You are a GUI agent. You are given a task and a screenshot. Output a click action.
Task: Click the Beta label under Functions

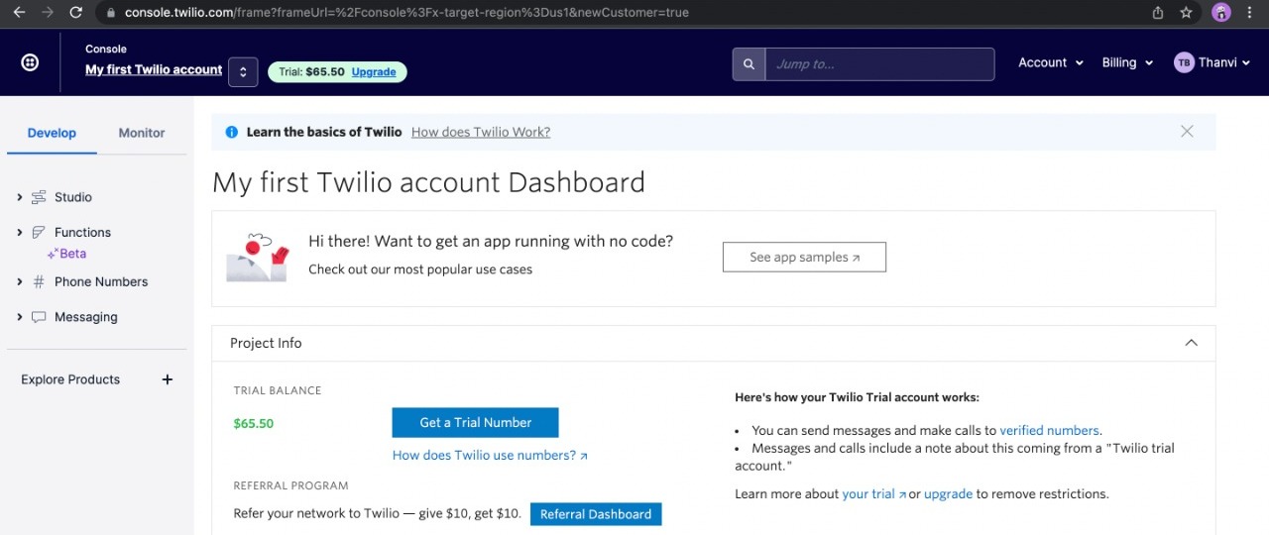point(66,254)
